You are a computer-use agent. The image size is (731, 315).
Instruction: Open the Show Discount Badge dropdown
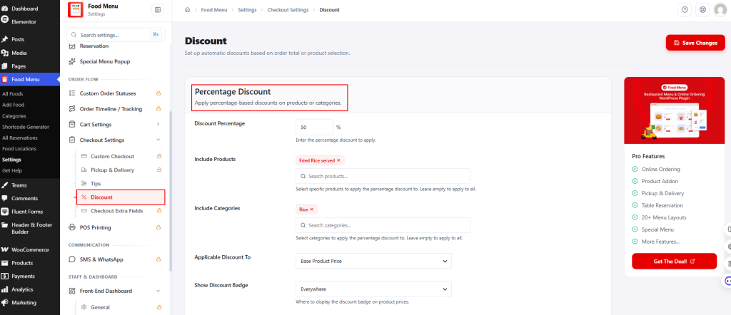tap(373, 289)
